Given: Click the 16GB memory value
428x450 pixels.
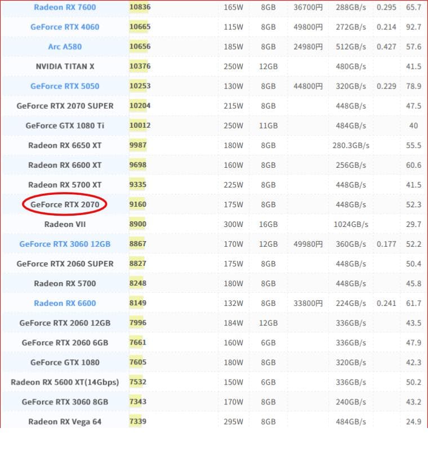Looking at the screenshot, I should (x=268, y=224).
